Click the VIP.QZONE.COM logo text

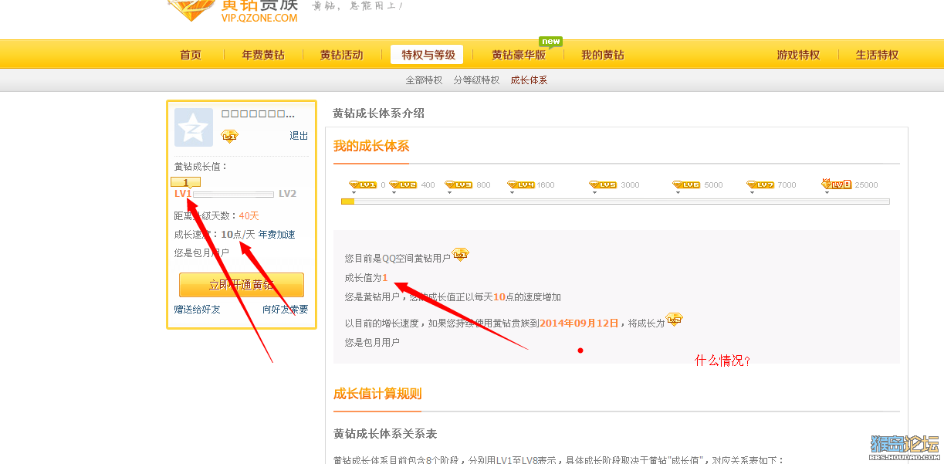pos(259,19)
